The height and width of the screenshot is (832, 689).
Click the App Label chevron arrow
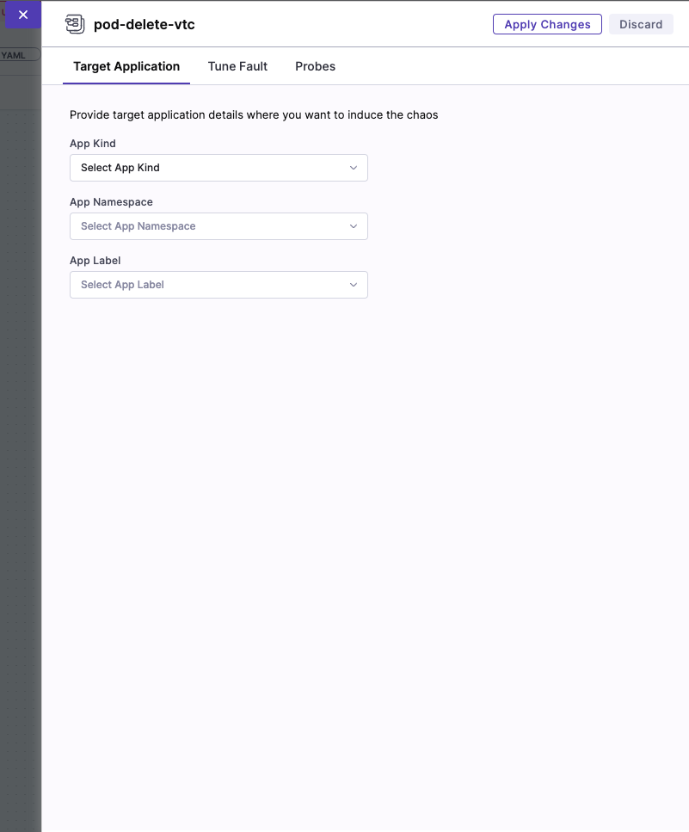pos(353,285)
